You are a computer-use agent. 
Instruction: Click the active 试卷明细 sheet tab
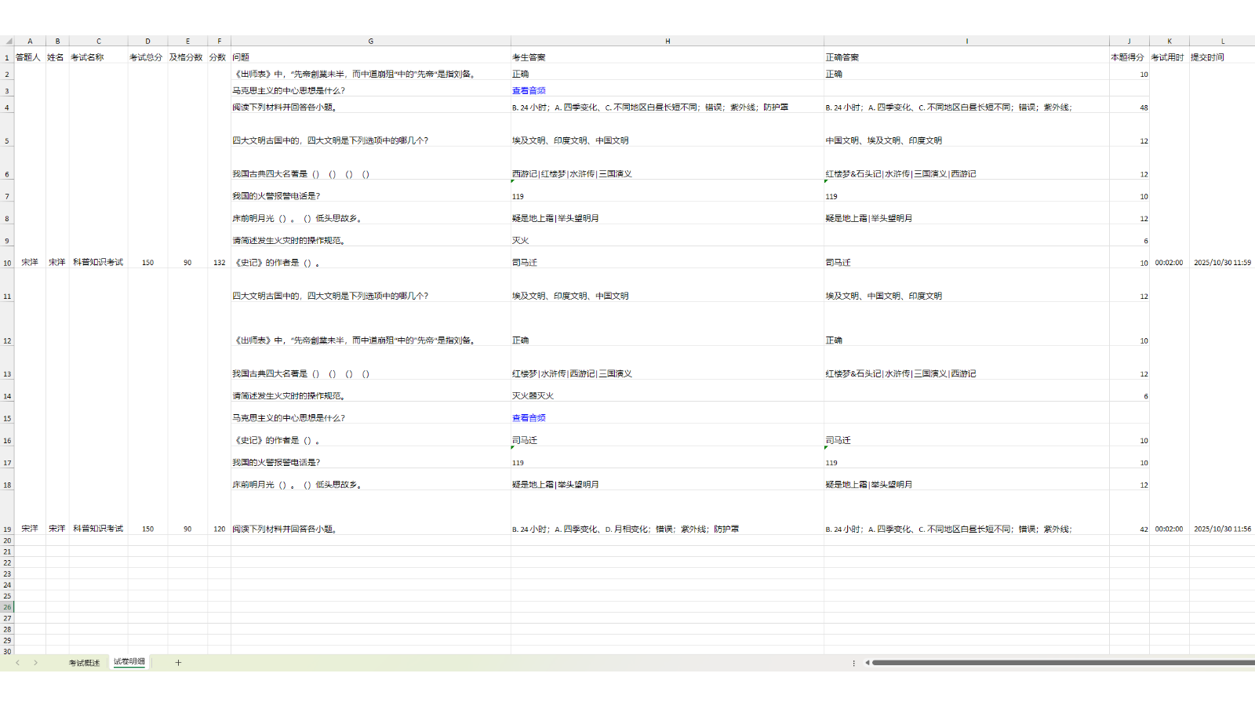(128, 662)
